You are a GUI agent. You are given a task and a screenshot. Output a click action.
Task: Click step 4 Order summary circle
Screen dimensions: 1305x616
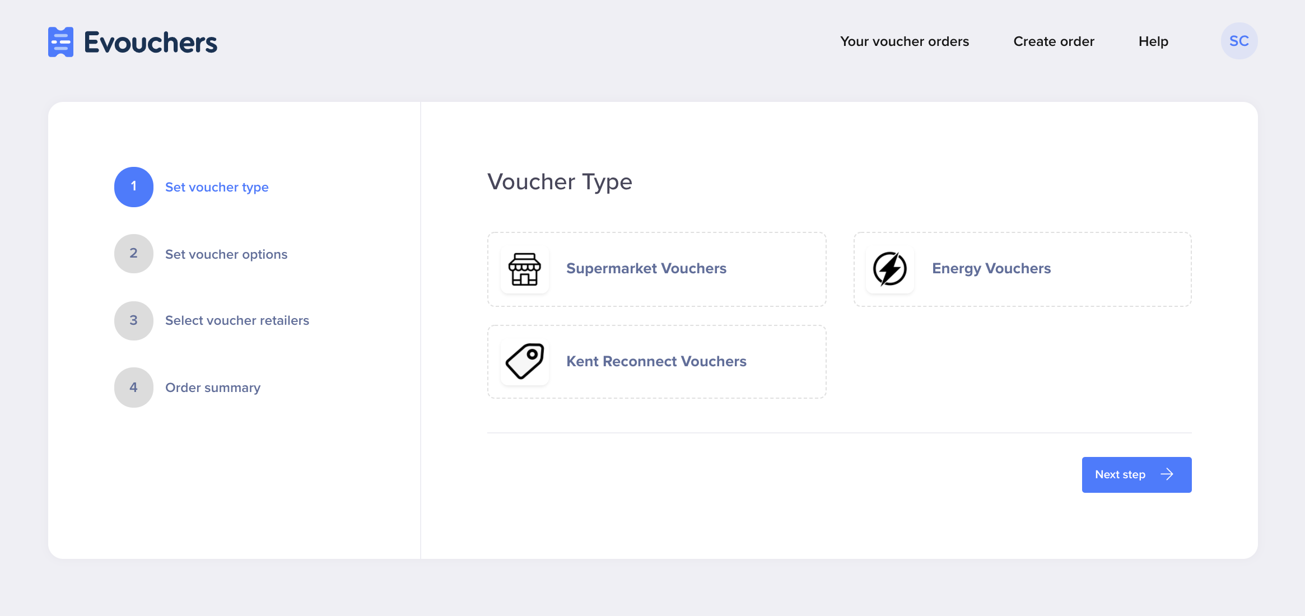(x=134, y=388)
